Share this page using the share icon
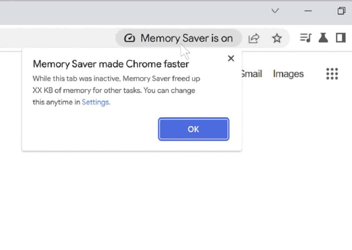 [254, 38]
